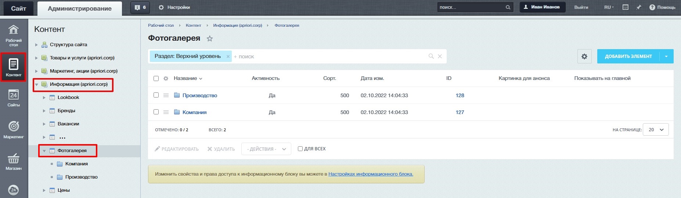Open the Добавить элемент dropdown arrow
Screen dimensions: 681x198
[x=666, y=56]
